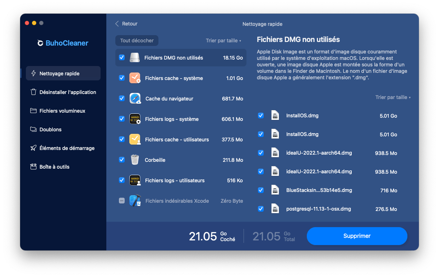Click the Corbeille trash can icon

point(135,160)
